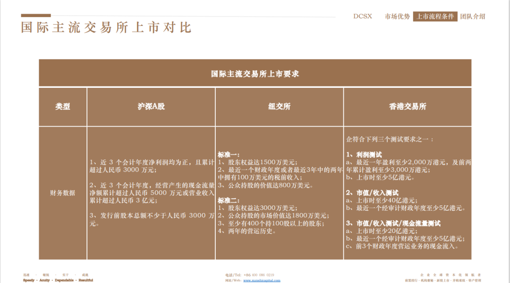Click footer tagline 企业全球资本化领航者

450,275
